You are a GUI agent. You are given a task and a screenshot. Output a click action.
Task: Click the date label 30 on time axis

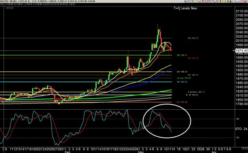(x=208, y=149)
